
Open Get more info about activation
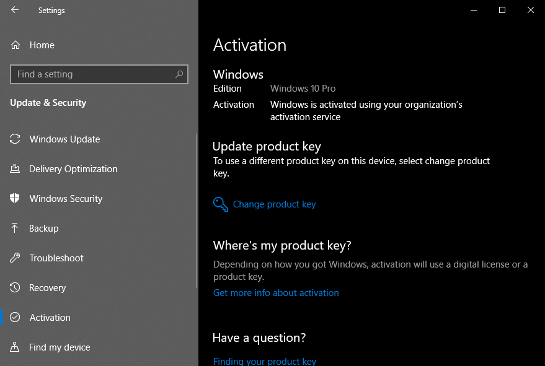[276, 293]
